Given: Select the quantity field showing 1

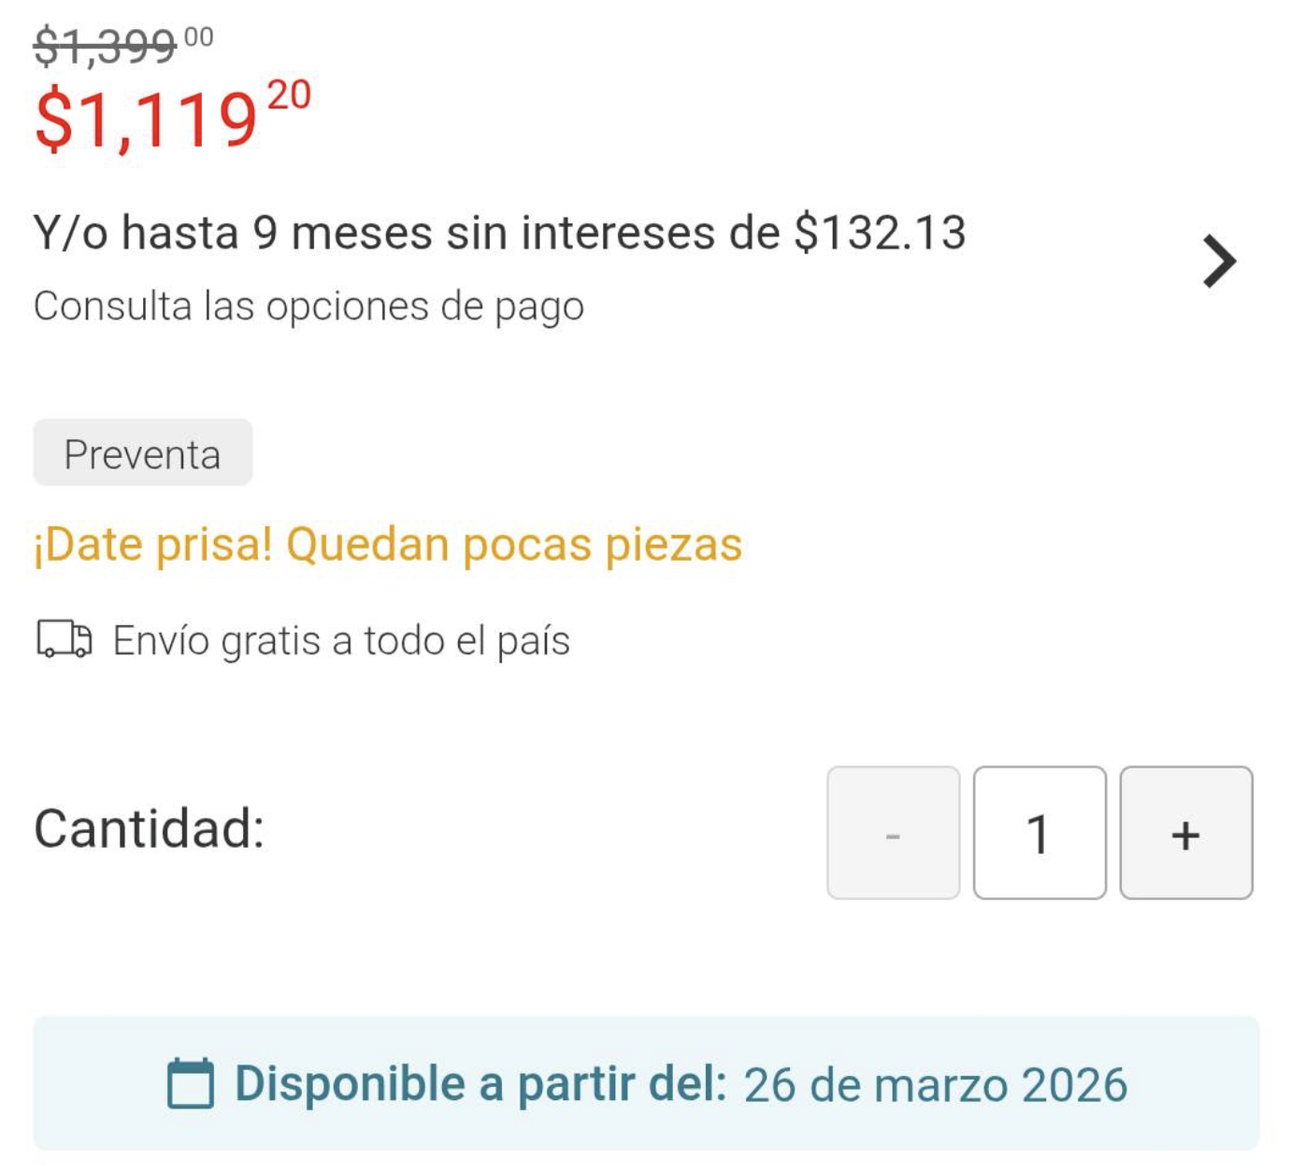Looking at the screenshot, I should point(1039,833).
